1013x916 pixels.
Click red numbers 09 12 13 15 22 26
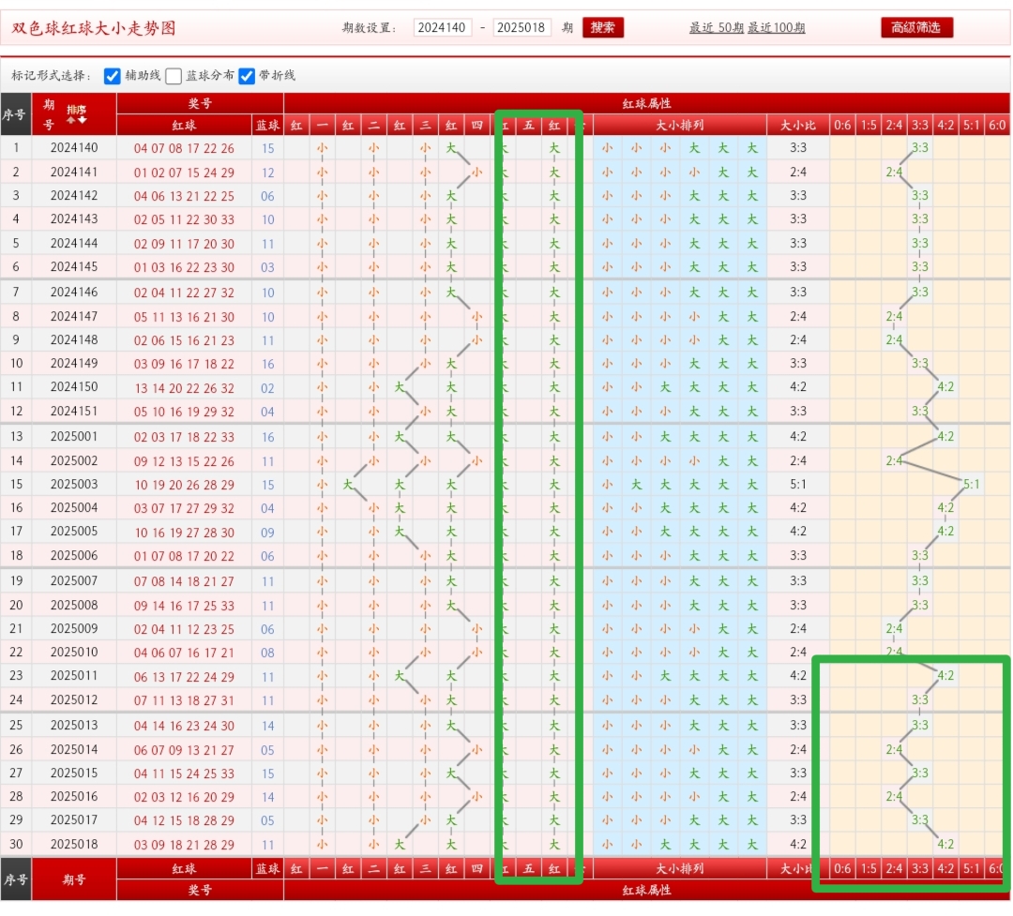pos(184,461)
